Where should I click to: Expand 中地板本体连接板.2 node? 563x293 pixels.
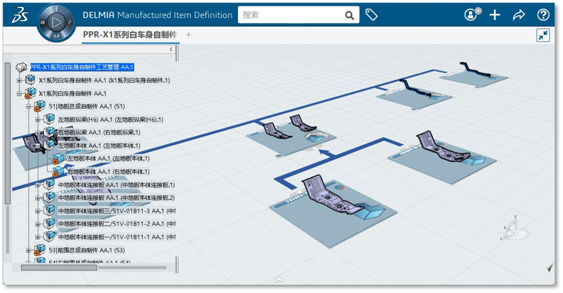pos(38,198)
